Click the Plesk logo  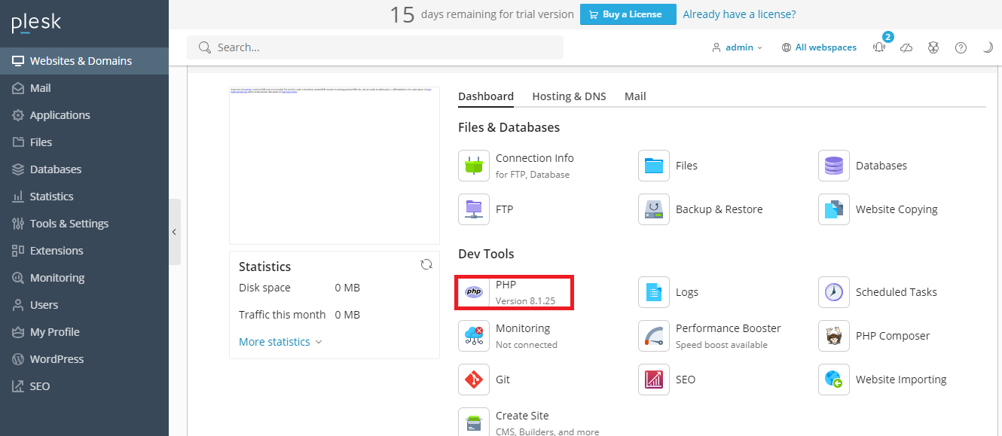tap(36, 23)
